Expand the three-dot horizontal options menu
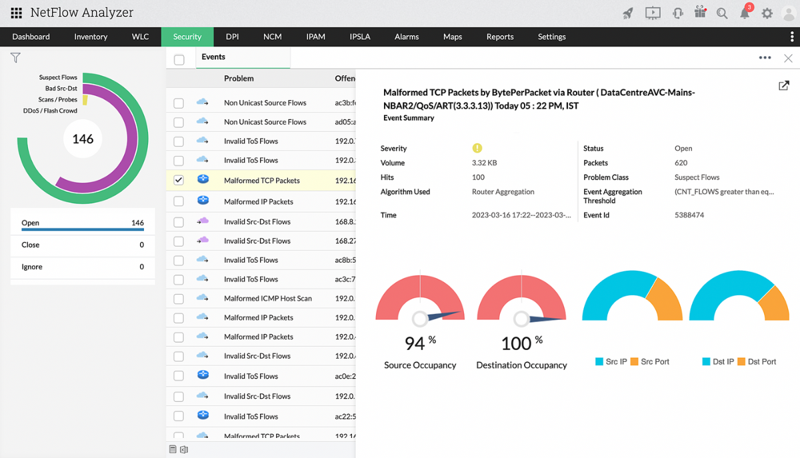This screenshot has width=800, height=458. point(765,58)
